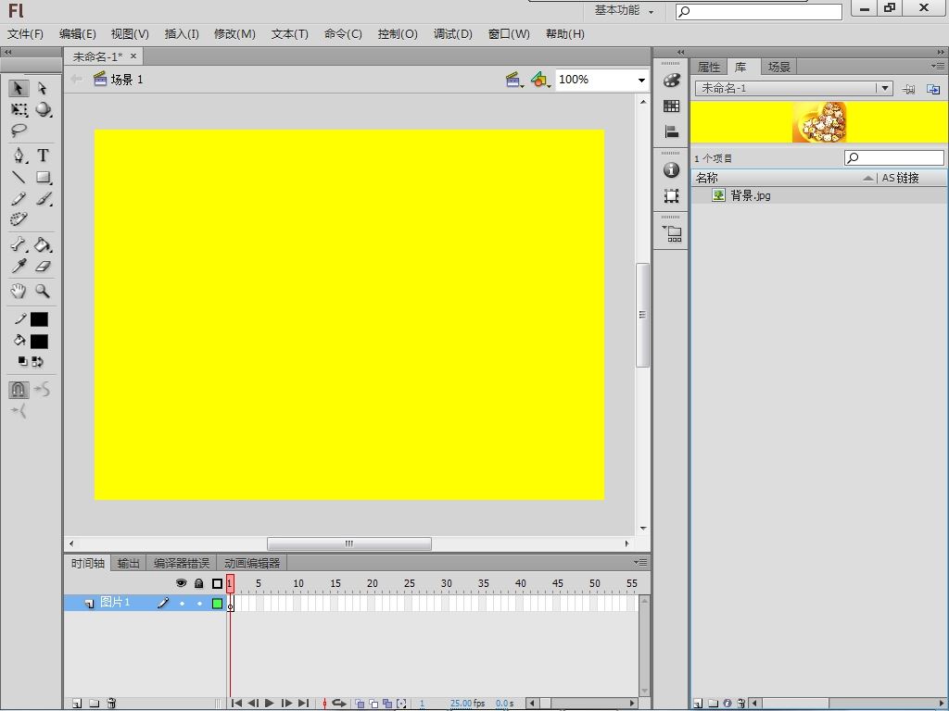Toggle show/hide all layers eye icon
This screenshot has height=711, width=949.
pyautogui.click(x=182, y=583)
